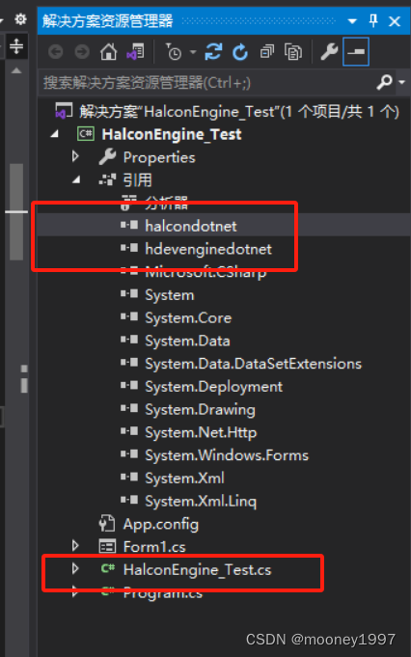
Task: Click the Show All Files icon
Action: click(x=293, y=52)
